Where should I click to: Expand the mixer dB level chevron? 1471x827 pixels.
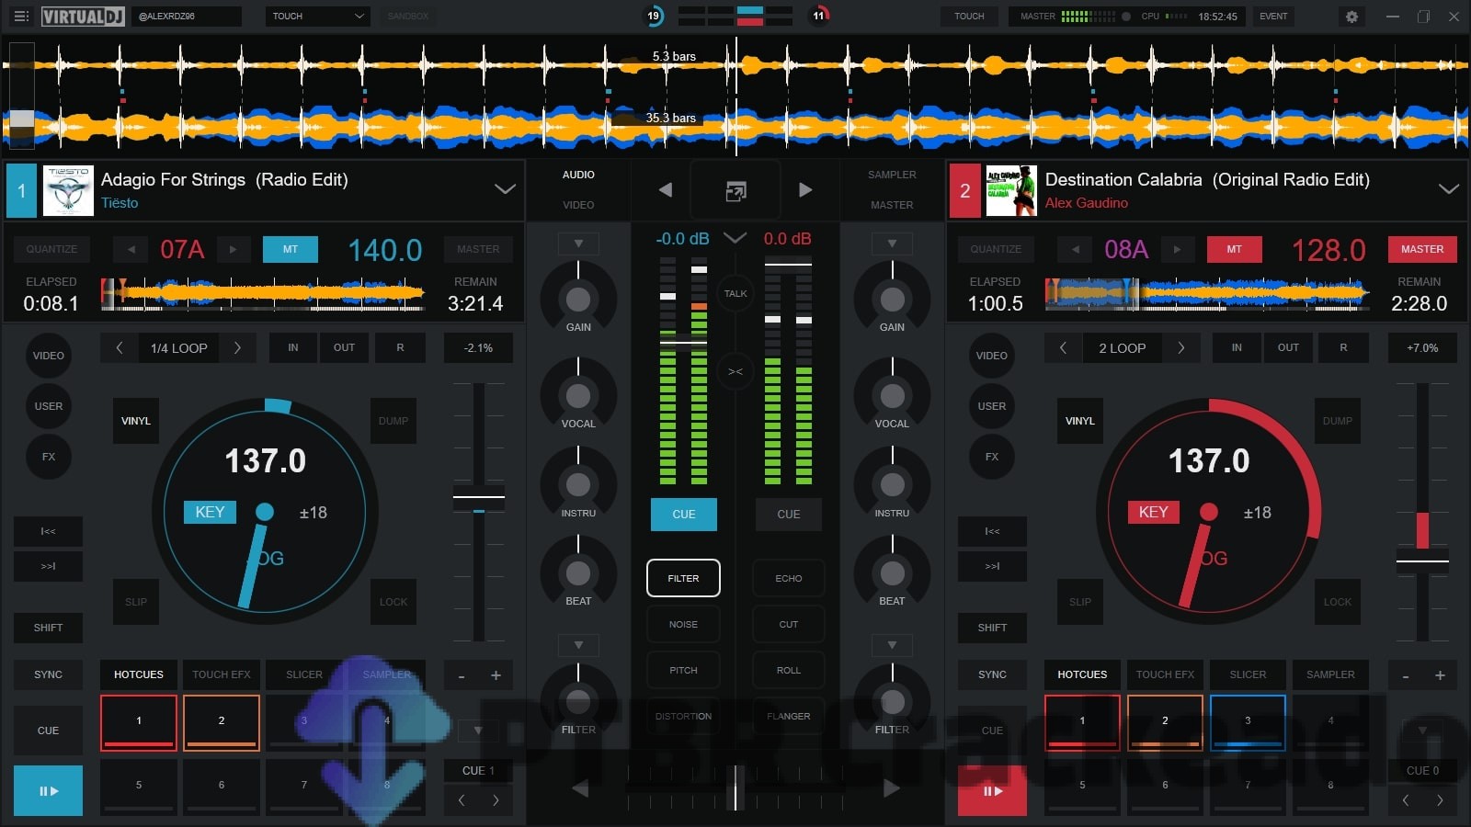pyautogui.click(x=735, y=238)
